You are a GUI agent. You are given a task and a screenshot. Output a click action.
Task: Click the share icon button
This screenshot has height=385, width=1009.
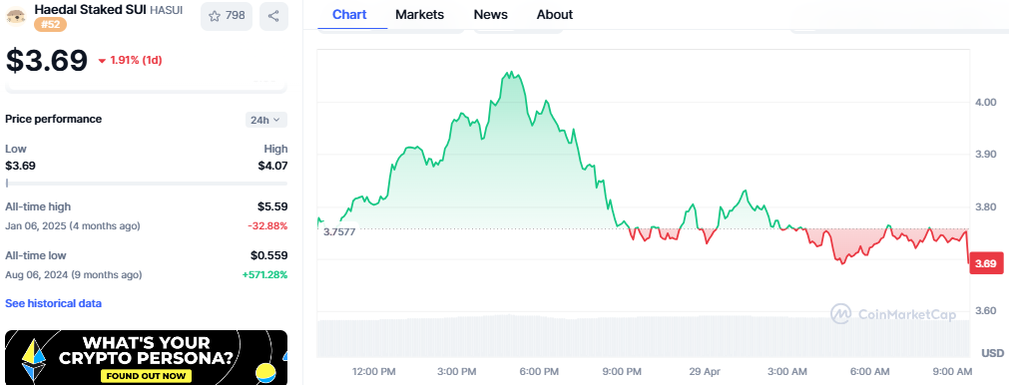[273, 16]
